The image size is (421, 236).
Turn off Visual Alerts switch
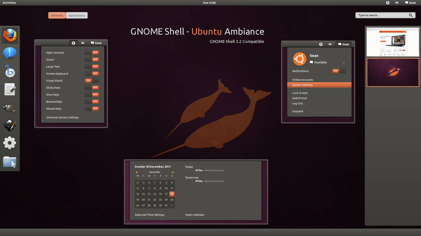(x=92, y=80)
